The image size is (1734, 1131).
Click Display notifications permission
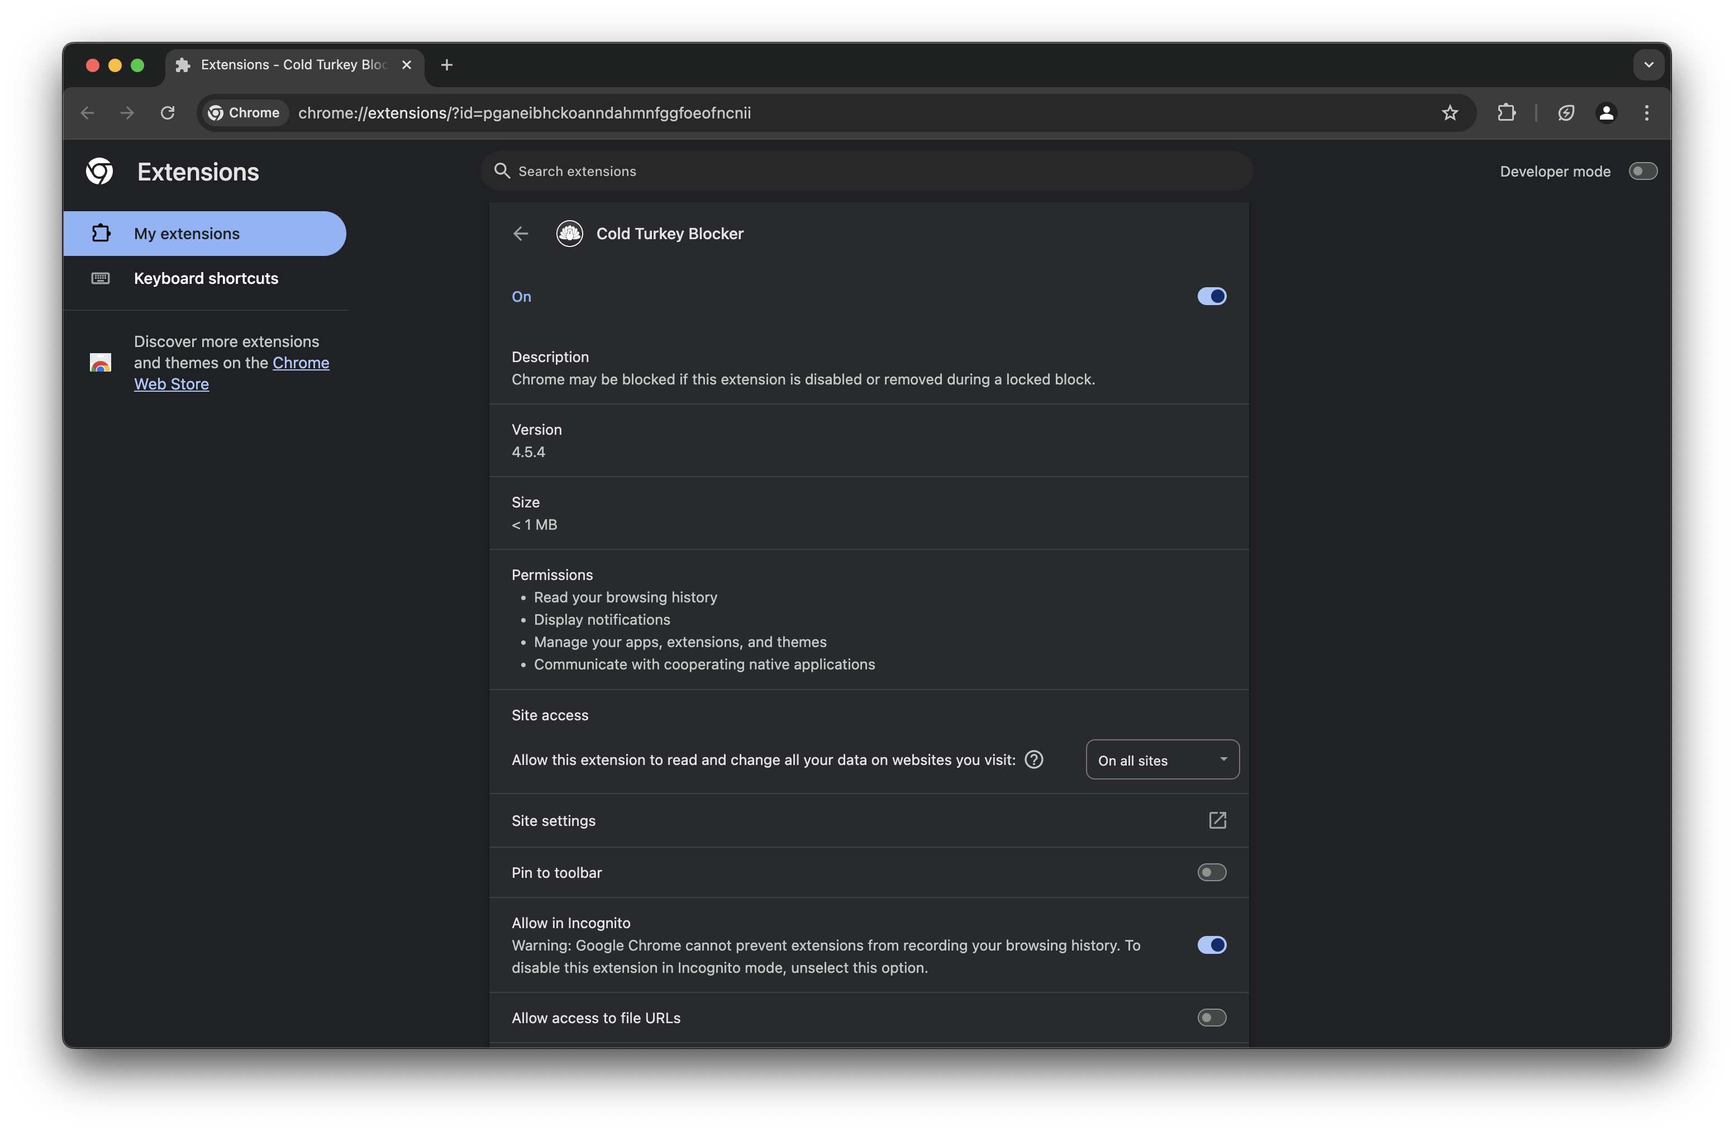click(602, 620)
